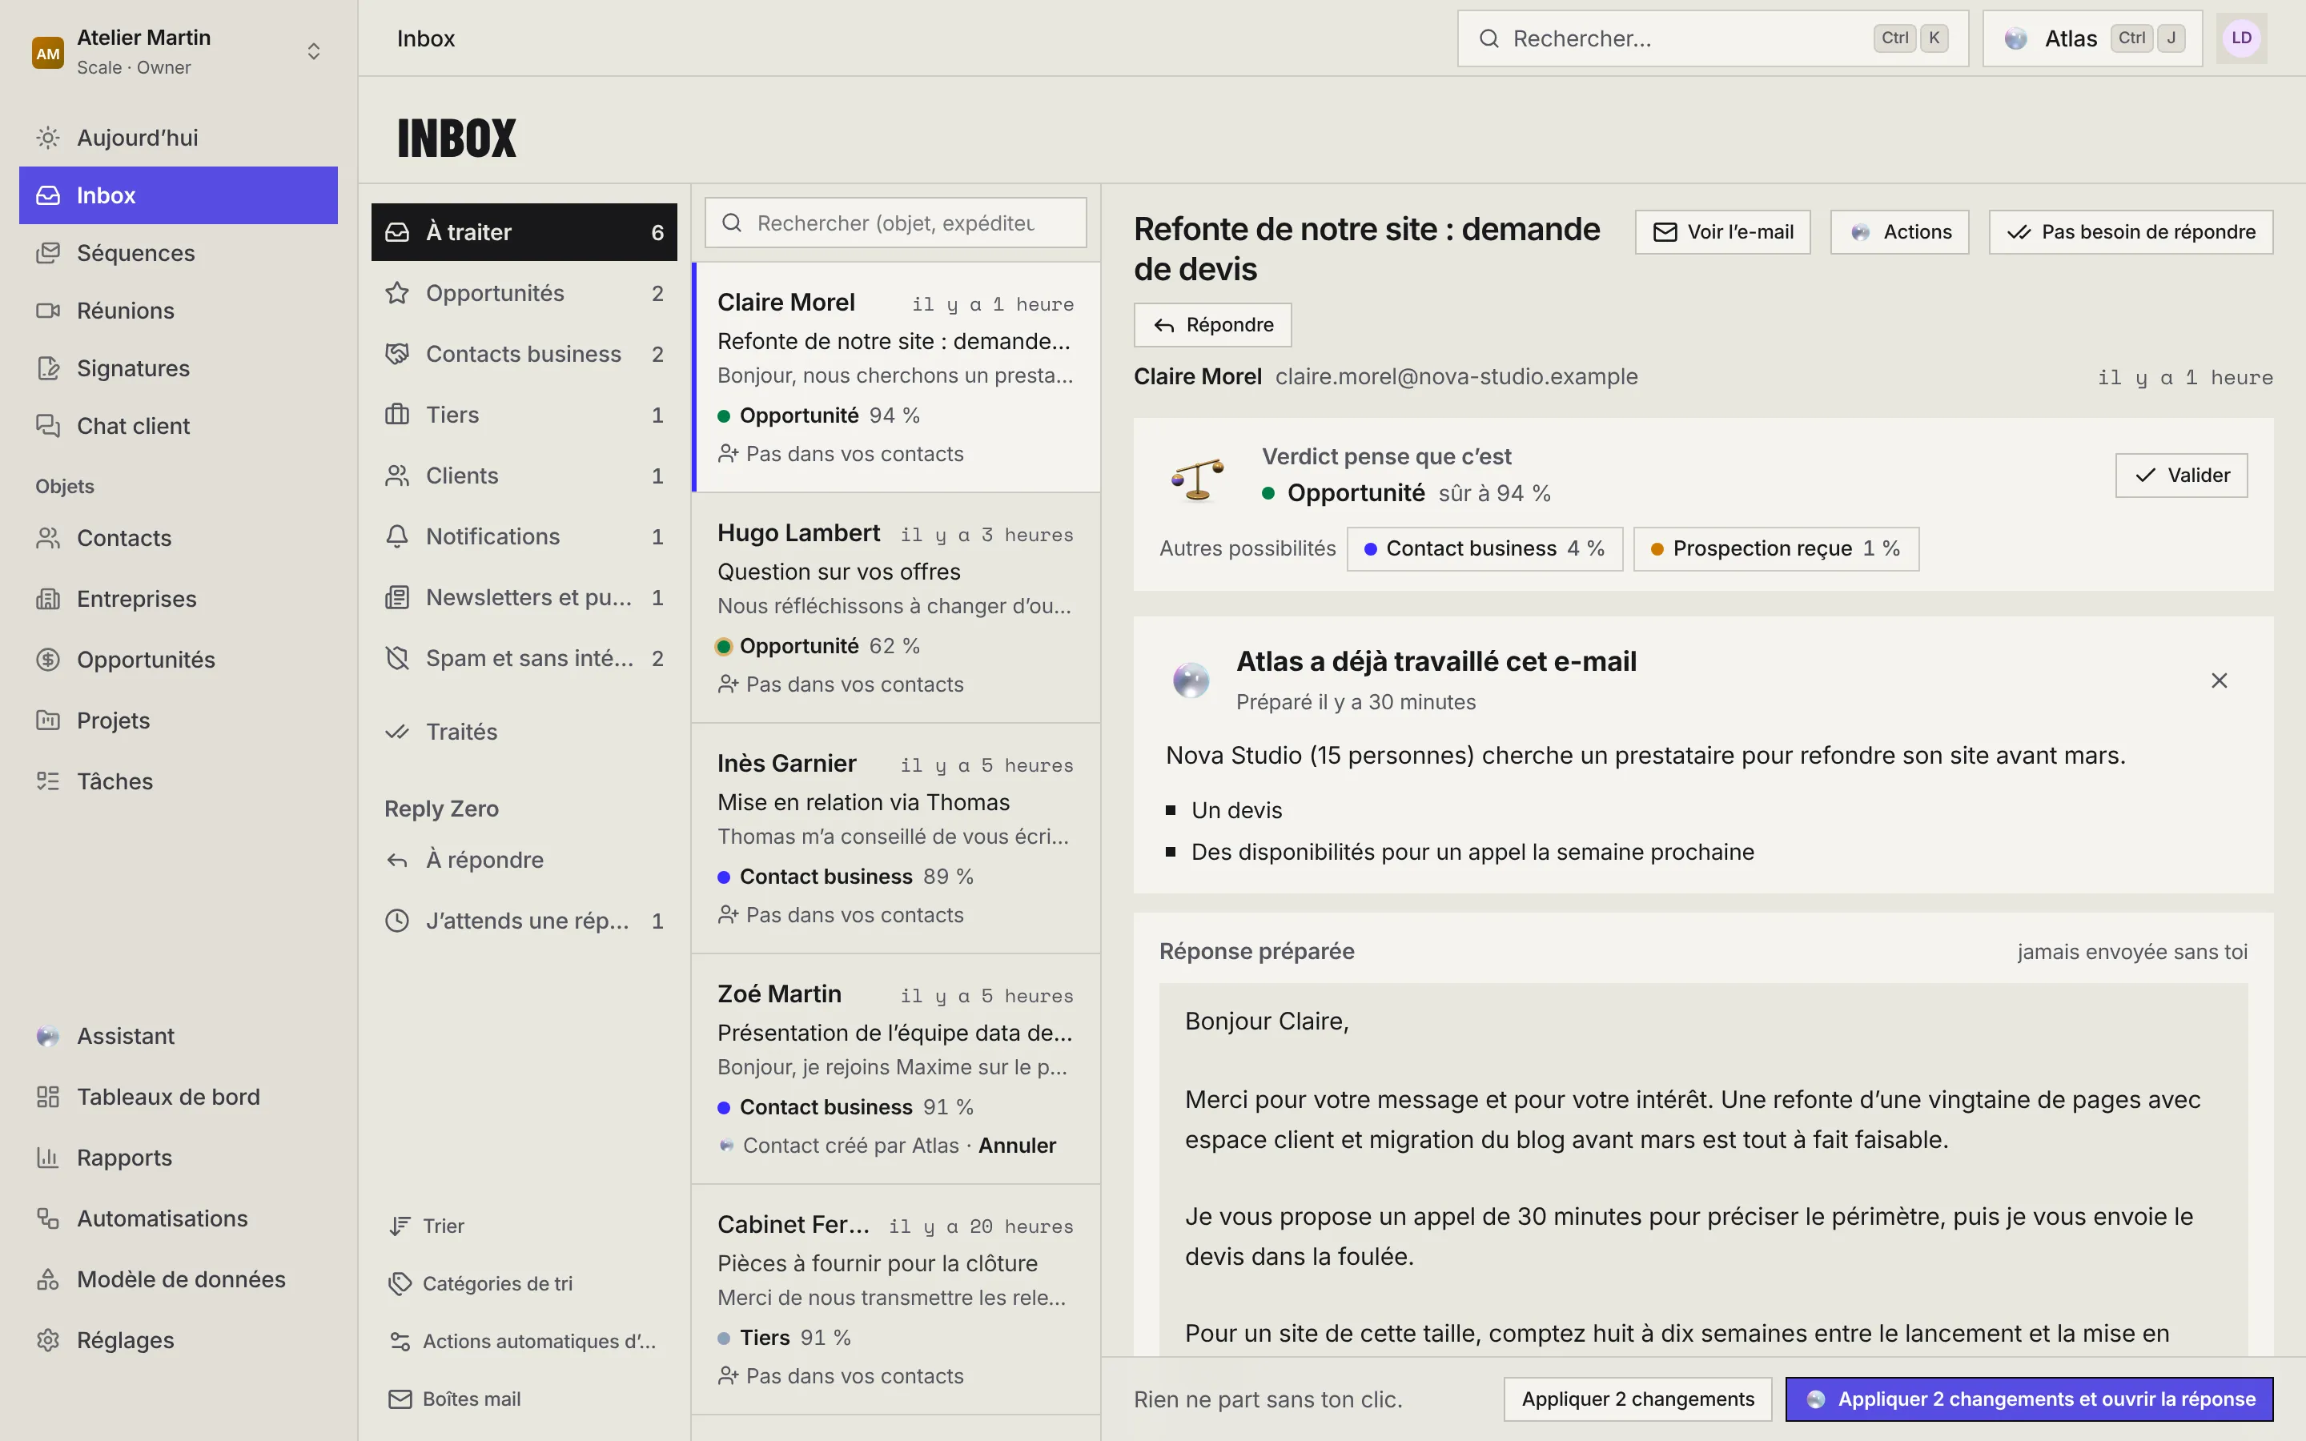This screenshot has height=1441, width=2306.
Task: Switch to the Traités folder
Action: pos(523,732)
